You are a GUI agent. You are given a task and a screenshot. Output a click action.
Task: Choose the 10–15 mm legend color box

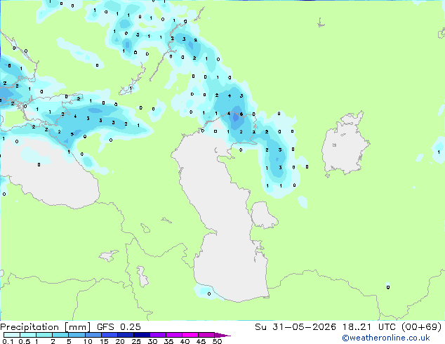tap(93, 335)
